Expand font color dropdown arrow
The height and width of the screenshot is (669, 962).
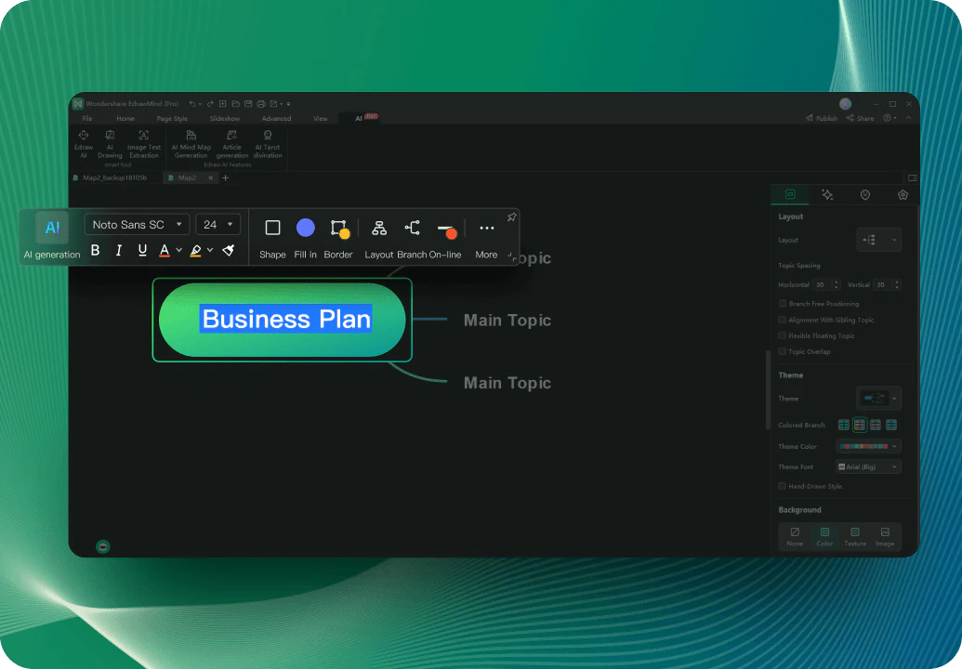[x=179, y=250]
